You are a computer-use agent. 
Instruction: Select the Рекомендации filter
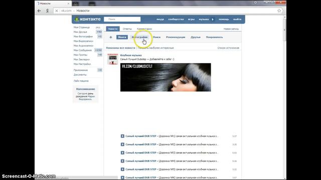pyautogui.click(x=176, y=37)
